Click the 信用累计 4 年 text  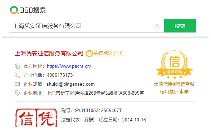(x=174, y=92)
